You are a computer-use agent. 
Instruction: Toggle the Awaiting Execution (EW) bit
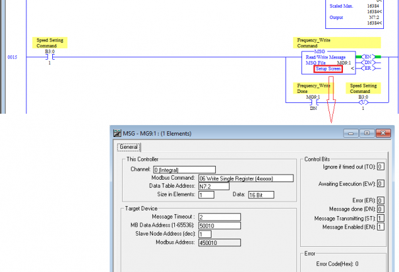coord(380,183)
